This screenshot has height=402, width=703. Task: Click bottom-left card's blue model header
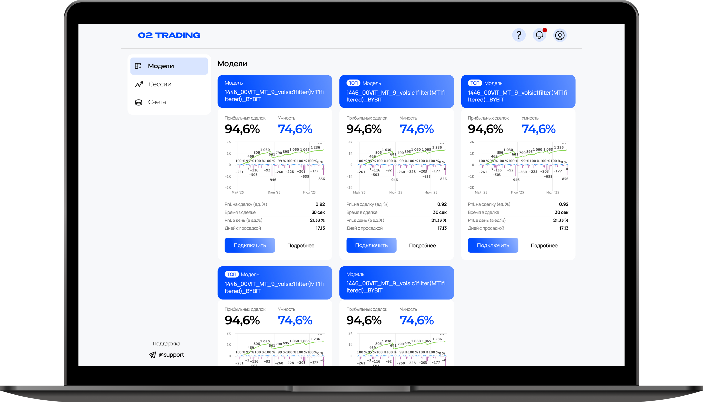tap(275, 283)
